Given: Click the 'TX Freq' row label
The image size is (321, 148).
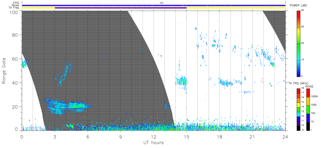Looking at the screenshot, I should (x=14, y=8).
